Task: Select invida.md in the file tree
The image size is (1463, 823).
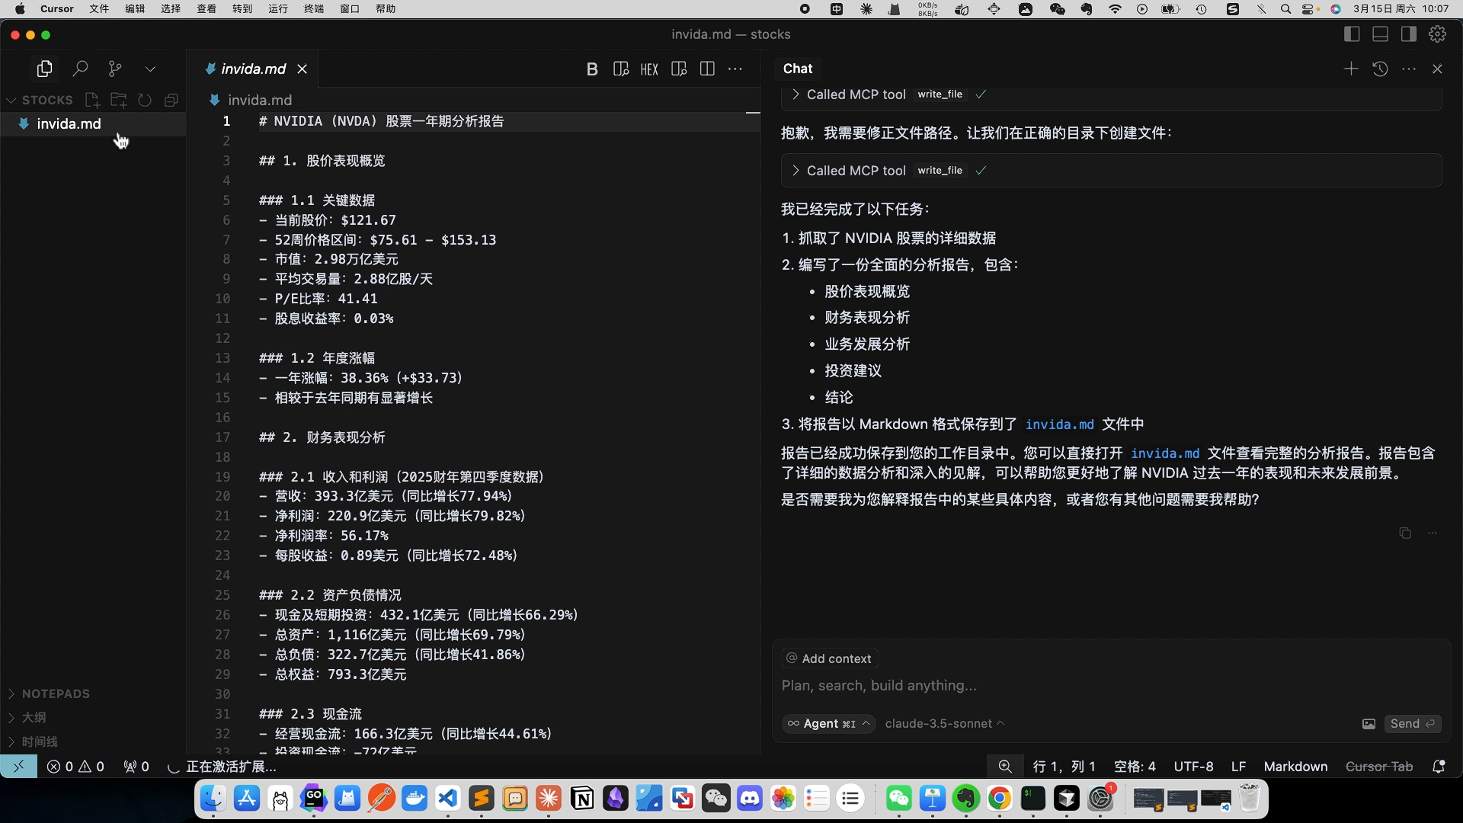Action: click(x=93, y=123)
